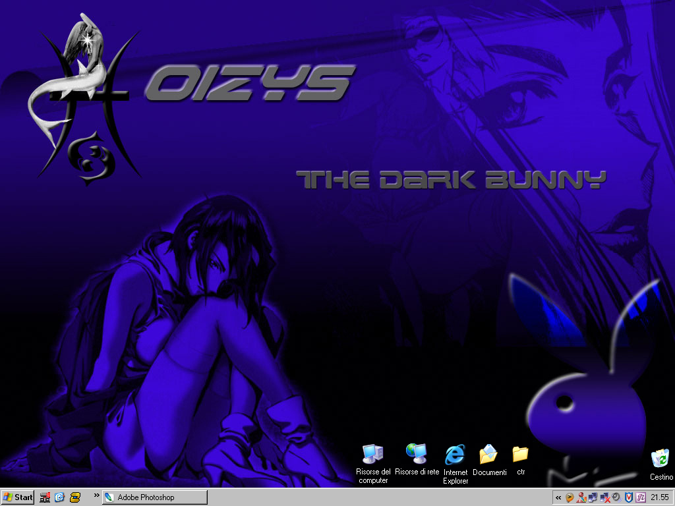Select the Cestino recycle bin icon
This screenshot has width=675, height=506.
[660, 459]
